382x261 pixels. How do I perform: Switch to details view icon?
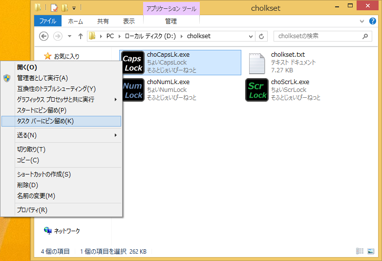(360, 251)
